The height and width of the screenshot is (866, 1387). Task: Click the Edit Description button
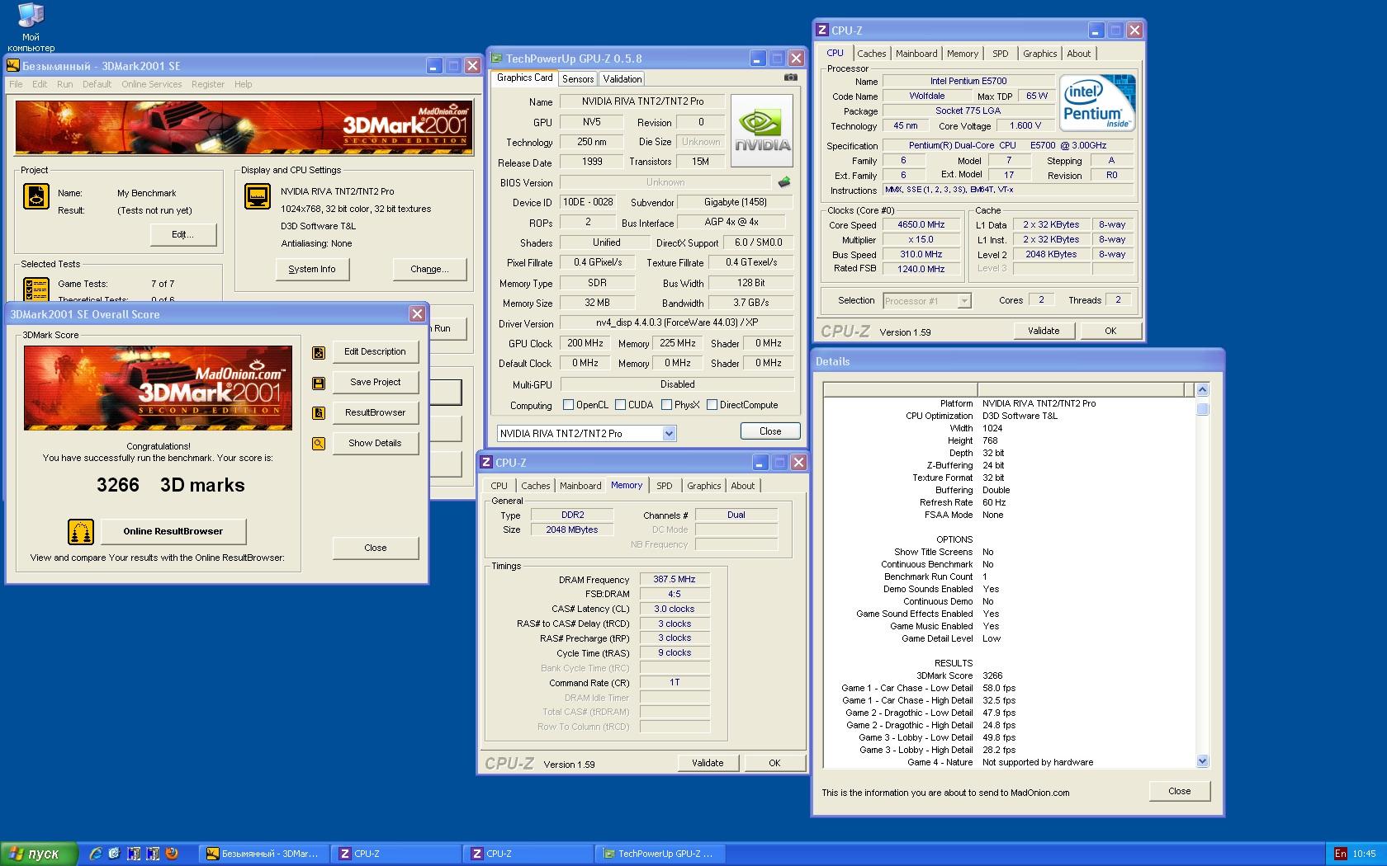point(375,352)
